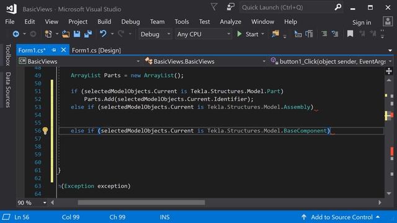Go to previous bookmark icon
Viewport: 397px width, 223px height.
362,34
